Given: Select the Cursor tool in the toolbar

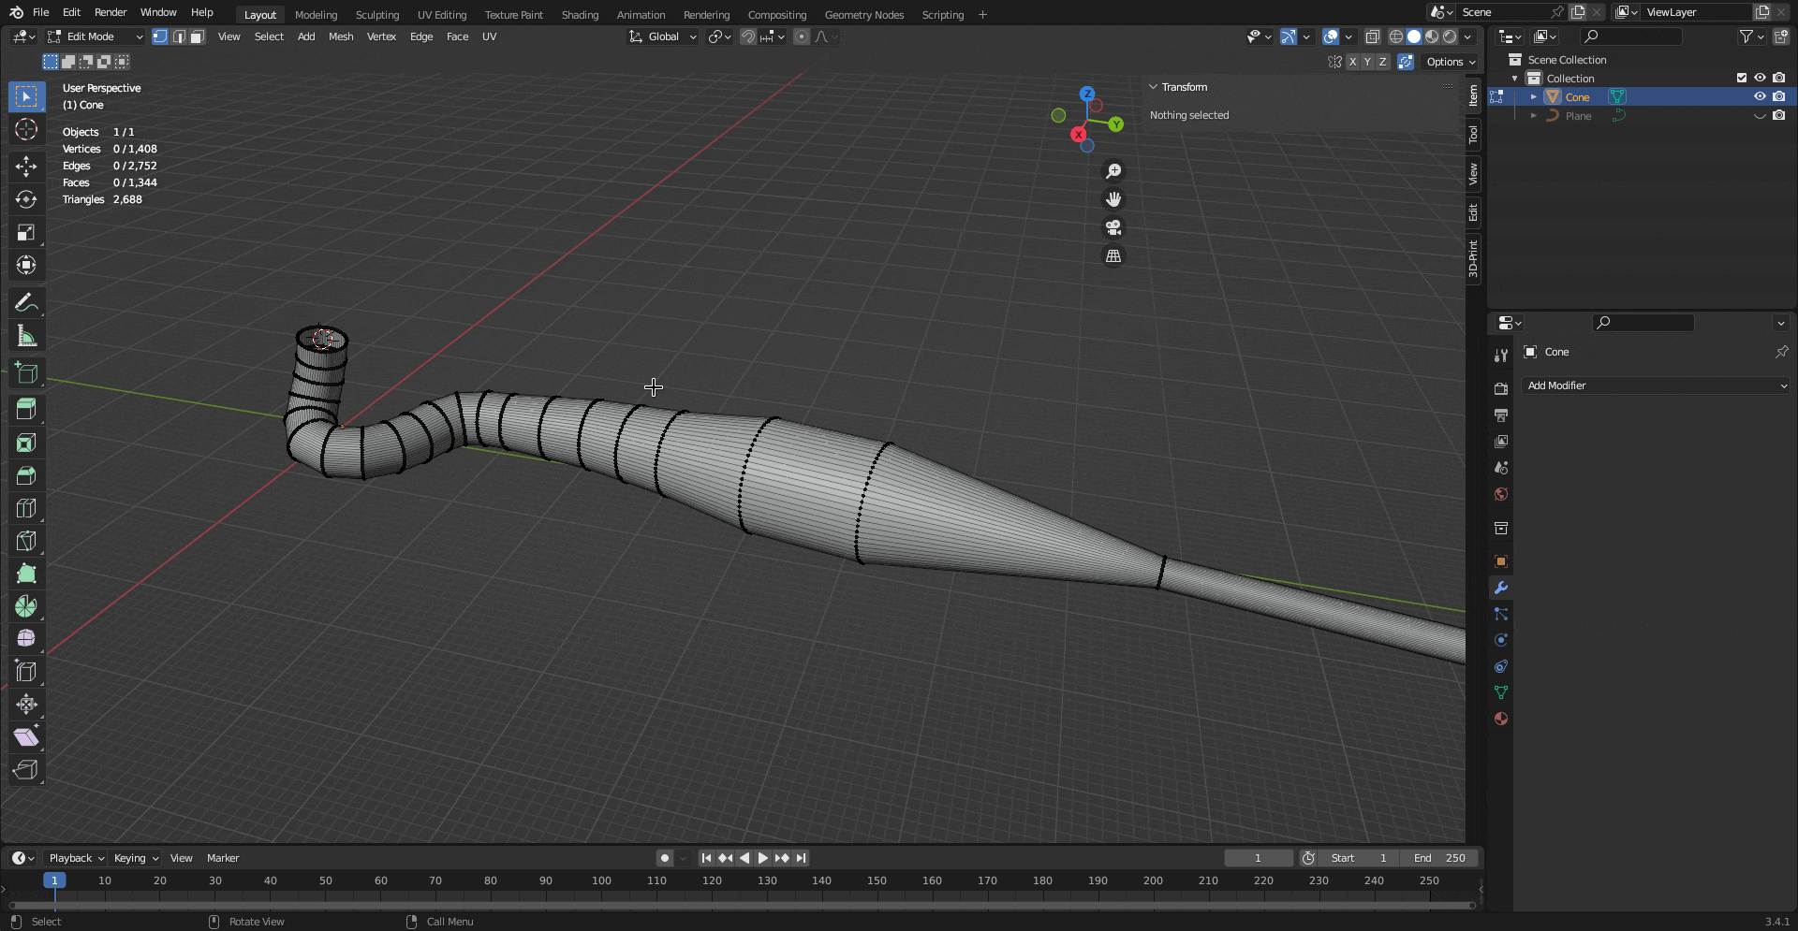Looking at the screenshot, I should (26, 129).
